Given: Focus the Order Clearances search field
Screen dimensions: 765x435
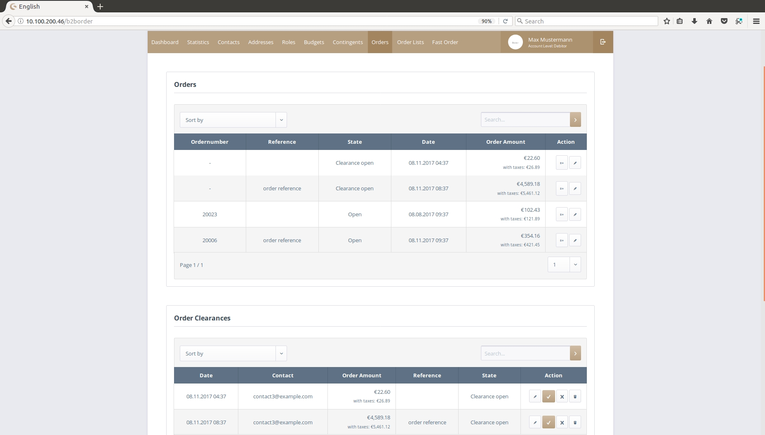Looking at the screenshot, I should [525, 353].
